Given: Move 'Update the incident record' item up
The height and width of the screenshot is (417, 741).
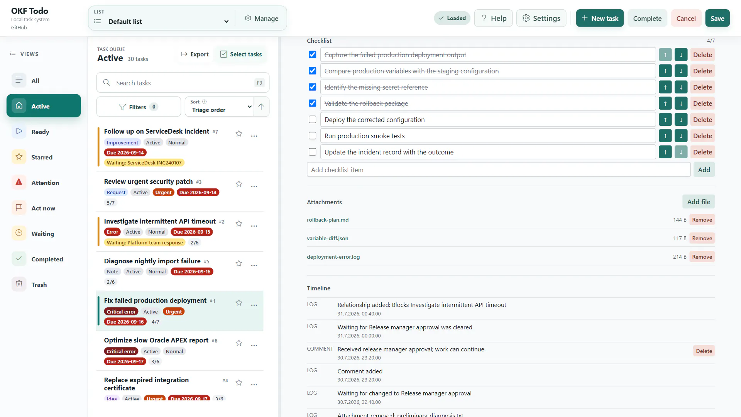Looking at the screenshot, I should pos(665,152).
